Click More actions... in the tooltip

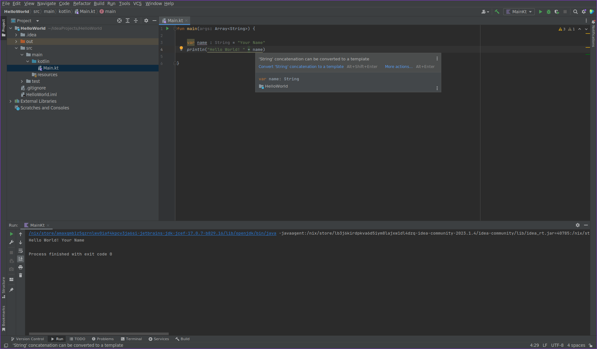399,67
